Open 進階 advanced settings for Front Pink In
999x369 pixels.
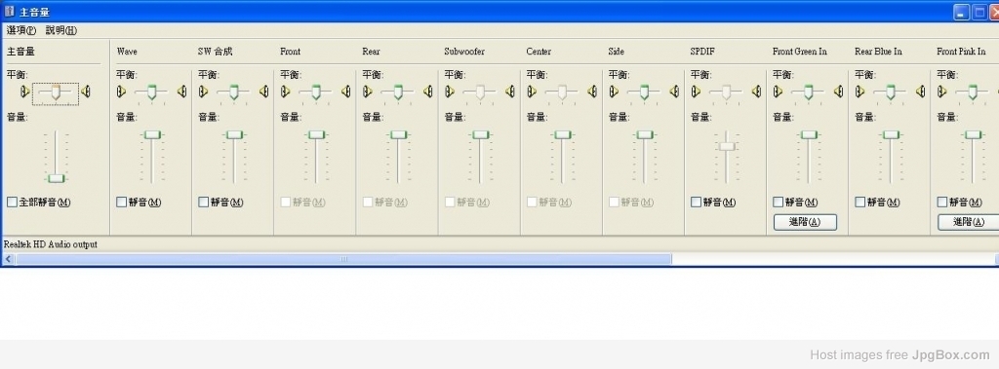point(969,222)
